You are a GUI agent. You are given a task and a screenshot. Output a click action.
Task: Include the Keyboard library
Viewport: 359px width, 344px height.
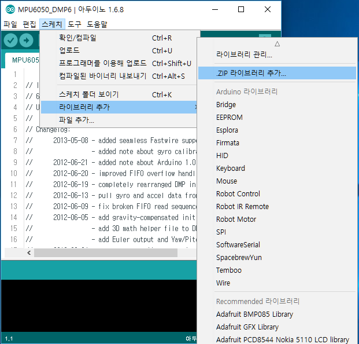coord(277,169)
